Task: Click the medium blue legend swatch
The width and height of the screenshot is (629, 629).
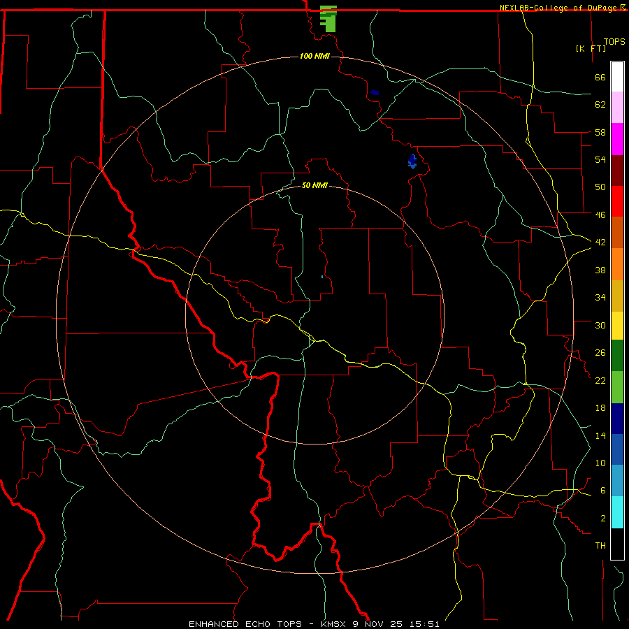Action: [617, 449]
